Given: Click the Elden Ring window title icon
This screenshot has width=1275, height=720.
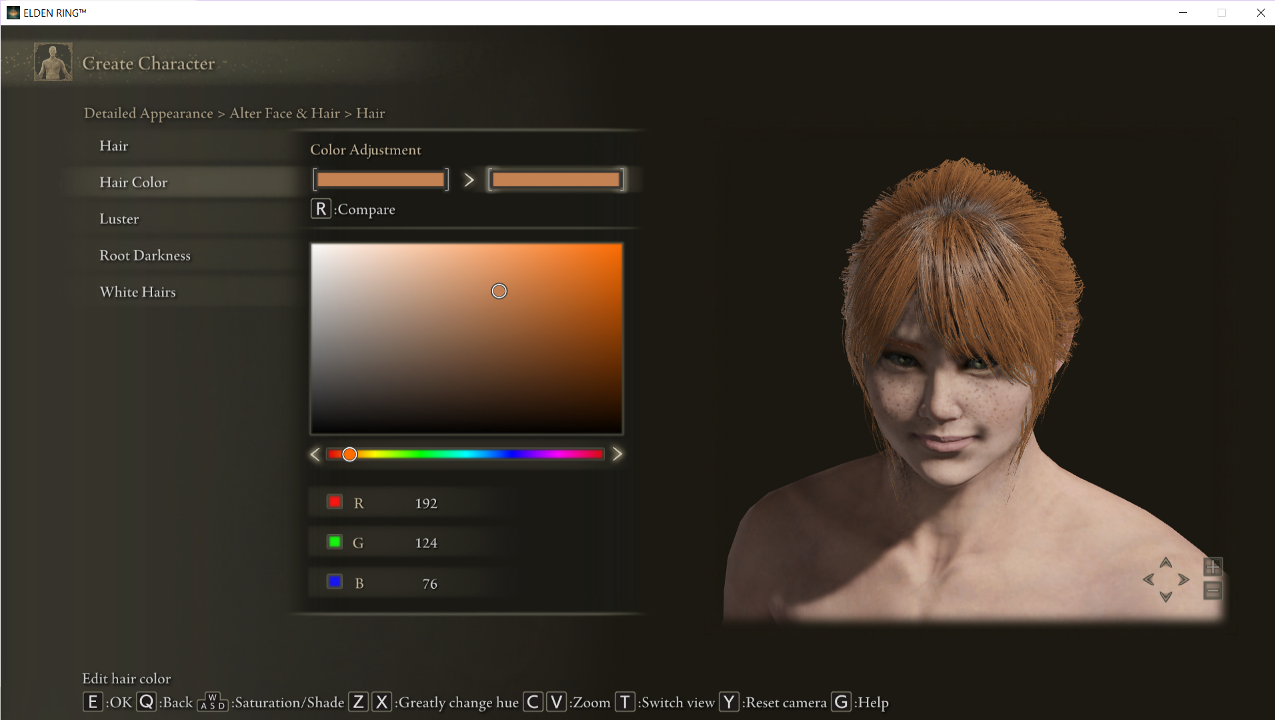Looking at the screenshot, I should (x=13, y=13).
